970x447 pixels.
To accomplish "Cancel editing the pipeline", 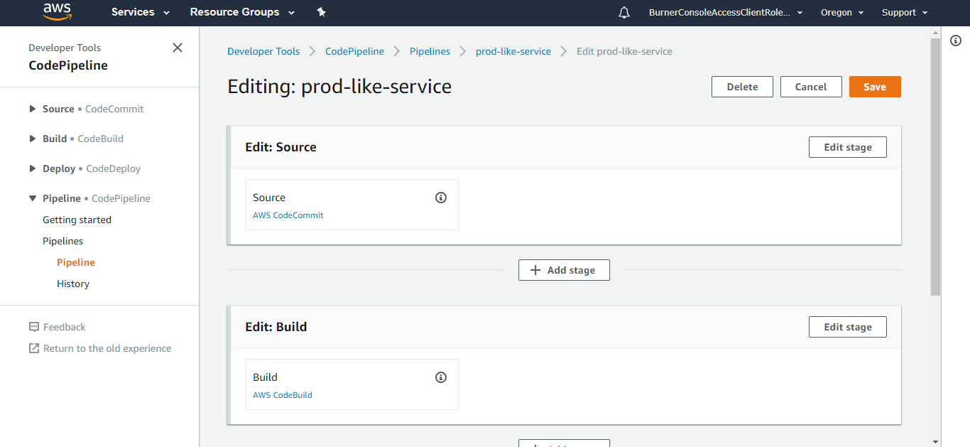I will [x=811, y=87].
